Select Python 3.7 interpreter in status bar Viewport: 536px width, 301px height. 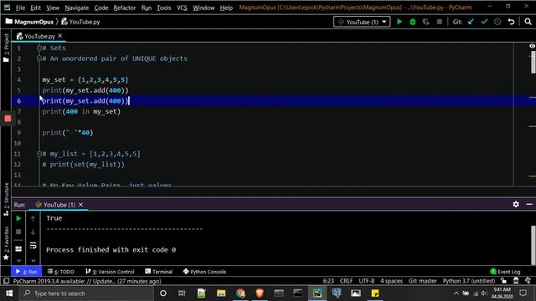pyautogui.click(x=469, y=281)
